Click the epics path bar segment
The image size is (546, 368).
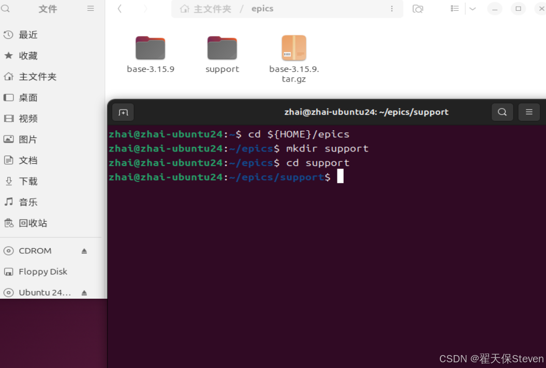click(262, 9)
